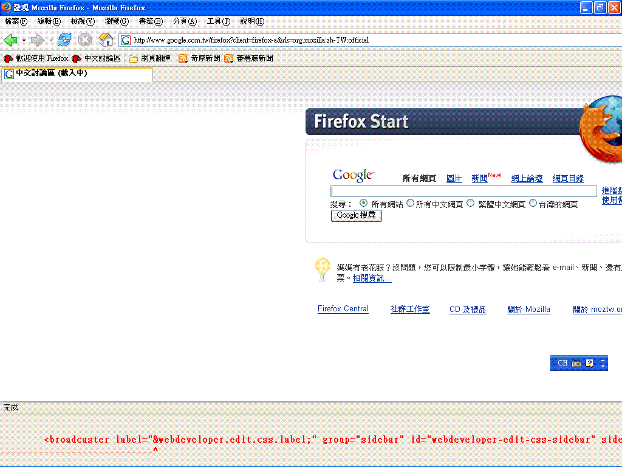Click the language bar keyboard icon
622x467 pixels.
coord(577,364)
